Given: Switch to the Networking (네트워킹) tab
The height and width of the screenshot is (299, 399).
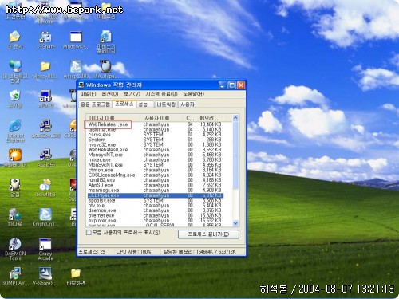Looking at the screenshot, I should [166, 104].
